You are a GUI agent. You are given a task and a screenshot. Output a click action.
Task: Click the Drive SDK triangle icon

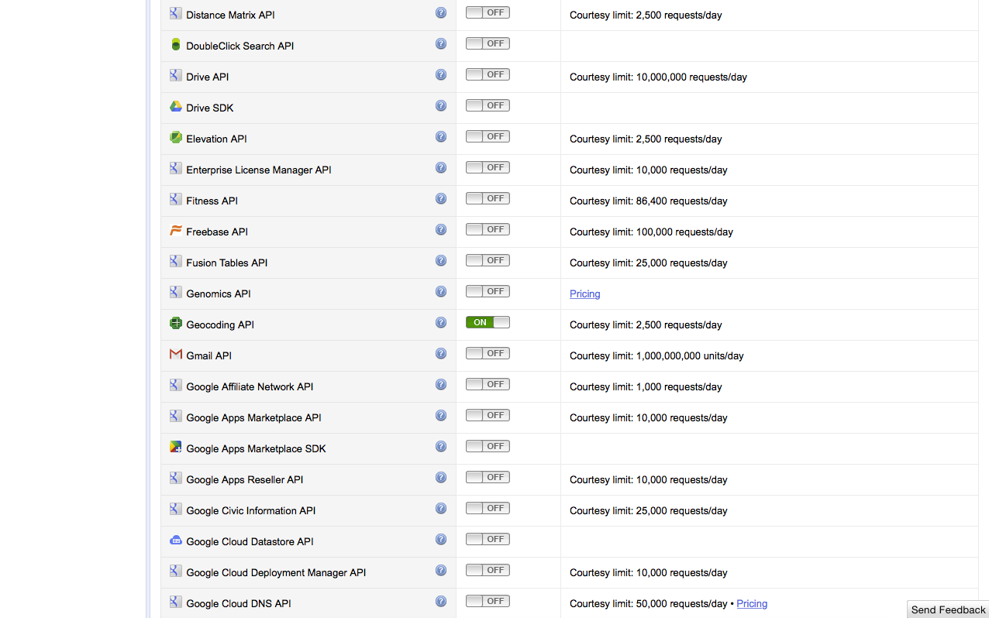[176, 106]
